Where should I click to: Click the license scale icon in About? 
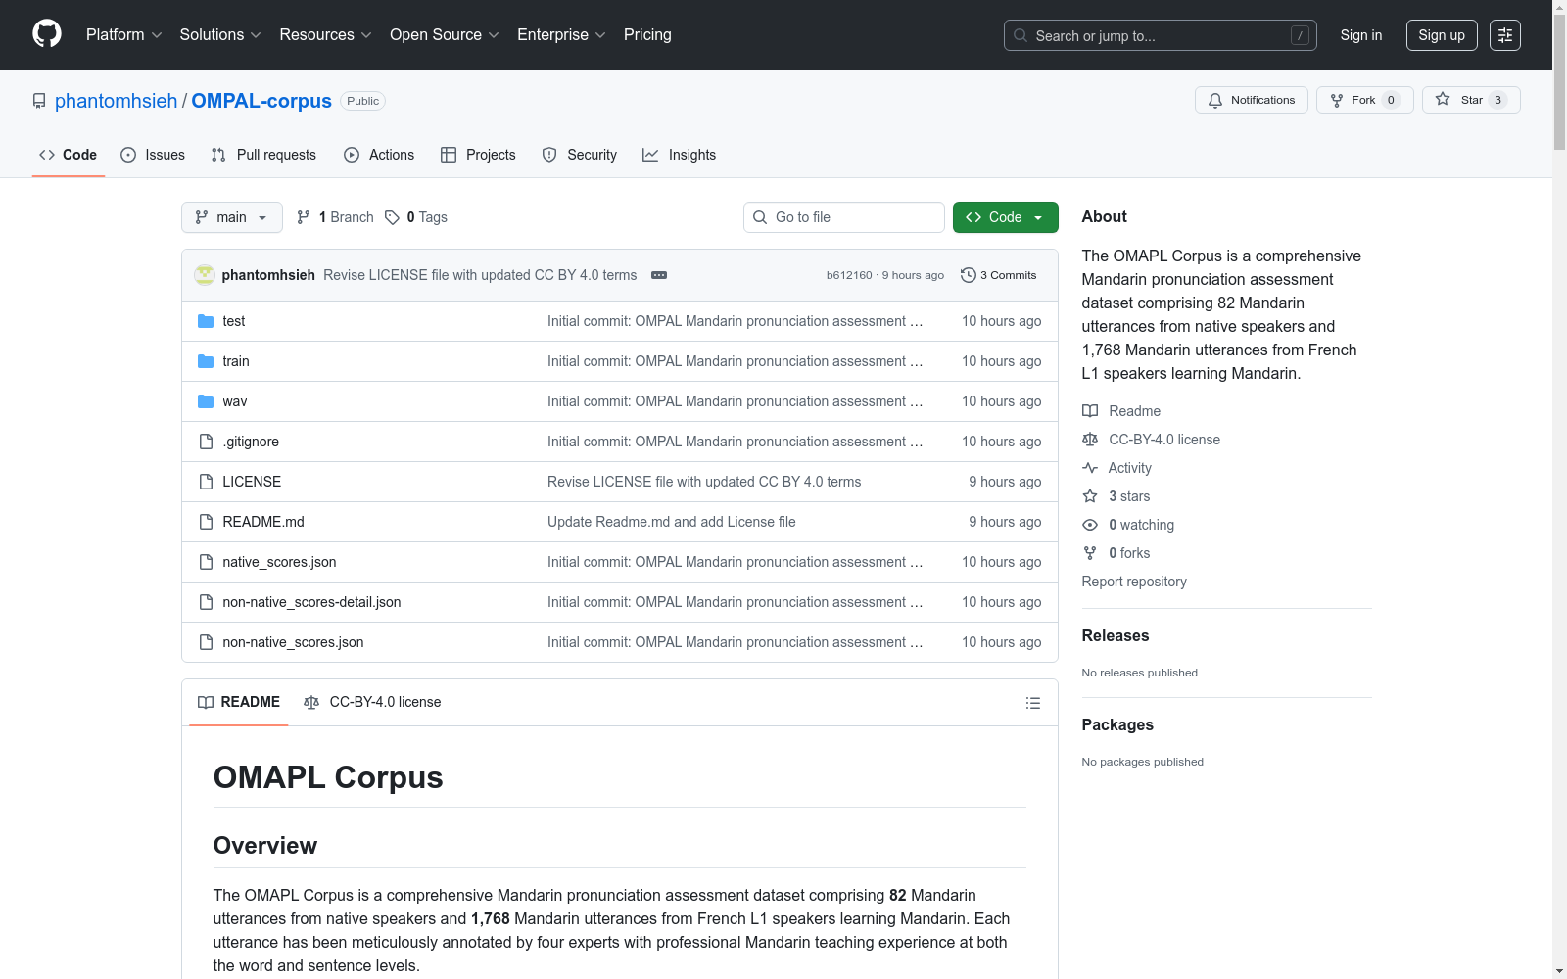[1090, 440]
